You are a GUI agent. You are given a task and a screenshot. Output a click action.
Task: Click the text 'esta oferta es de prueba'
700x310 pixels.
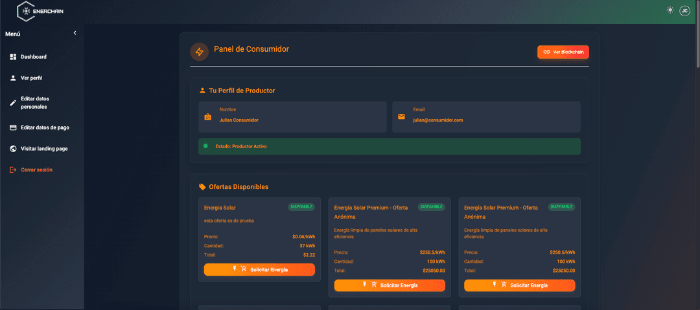(229, 221)
